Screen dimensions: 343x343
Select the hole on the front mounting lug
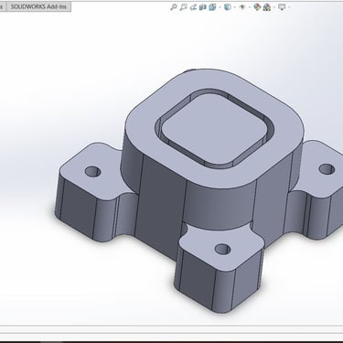(x=223, y=249)
